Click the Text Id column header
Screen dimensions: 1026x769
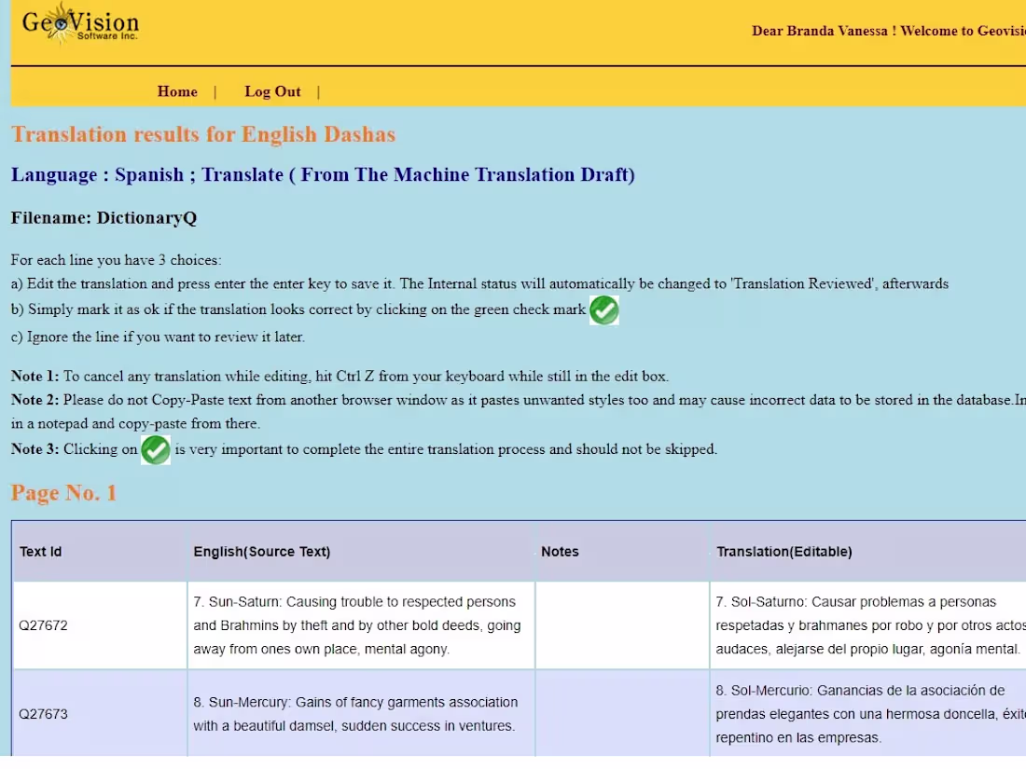tap(40, 551)
